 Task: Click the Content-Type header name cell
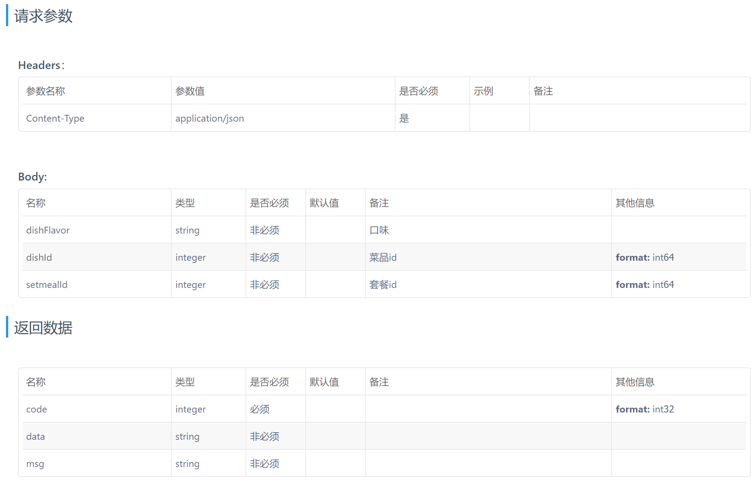pyautogui.click(x=55, y=118)
